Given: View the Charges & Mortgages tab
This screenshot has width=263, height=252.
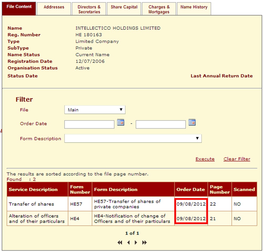Looking at the screenshot, I should pyautogui.click(x=159, y=9).
